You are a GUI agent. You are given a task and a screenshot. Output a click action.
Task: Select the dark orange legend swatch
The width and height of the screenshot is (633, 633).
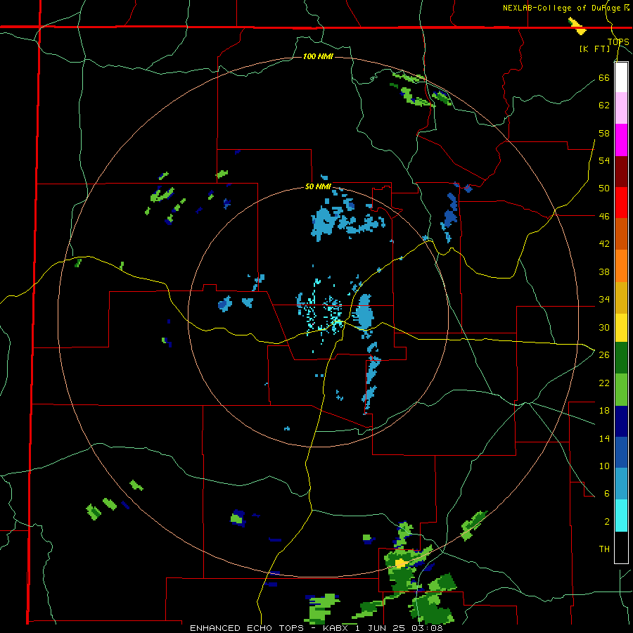pyautogui.click(x=621, y=234)
